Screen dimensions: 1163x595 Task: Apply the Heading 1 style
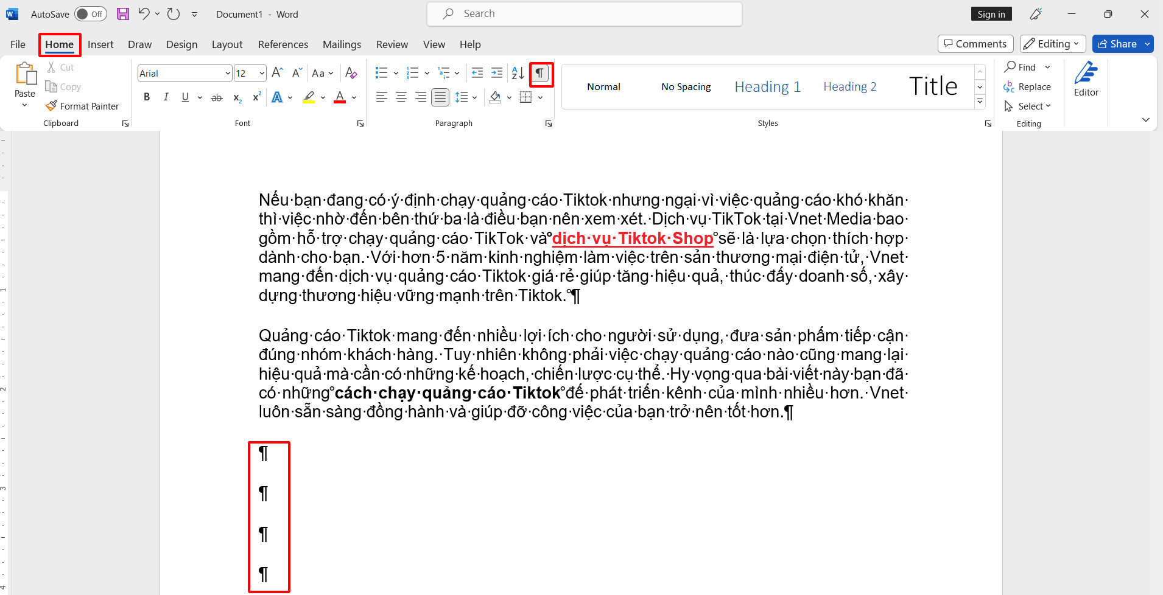[767, 87]
